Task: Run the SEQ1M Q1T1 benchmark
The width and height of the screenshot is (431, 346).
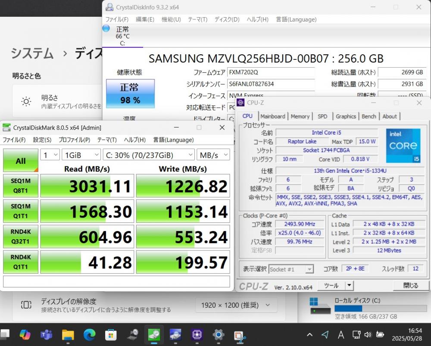Action: (21, 211)
